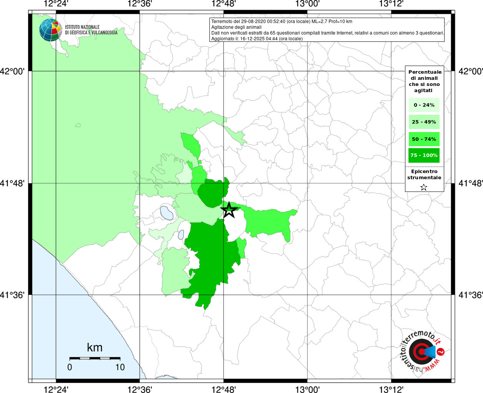Click 'Istituto Nazionale di Geofisica e Vulcanologia' text
The image size is (483, 393).
coord(91,30)
